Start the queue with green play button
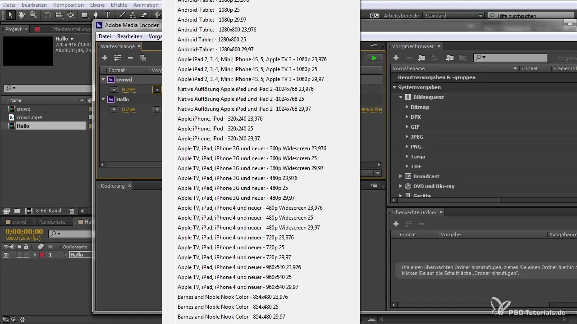The width and height of the screenshot is (577, 324). (374, 58)
